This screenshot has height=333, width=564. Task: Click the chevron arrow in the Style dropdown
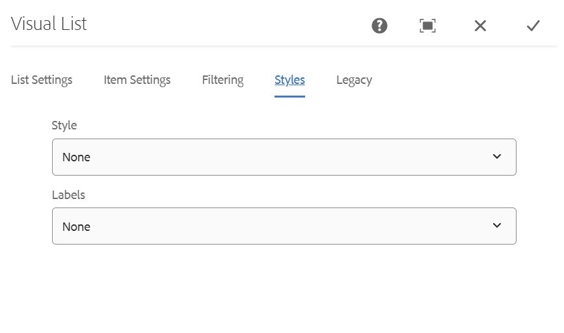[497, 157]
